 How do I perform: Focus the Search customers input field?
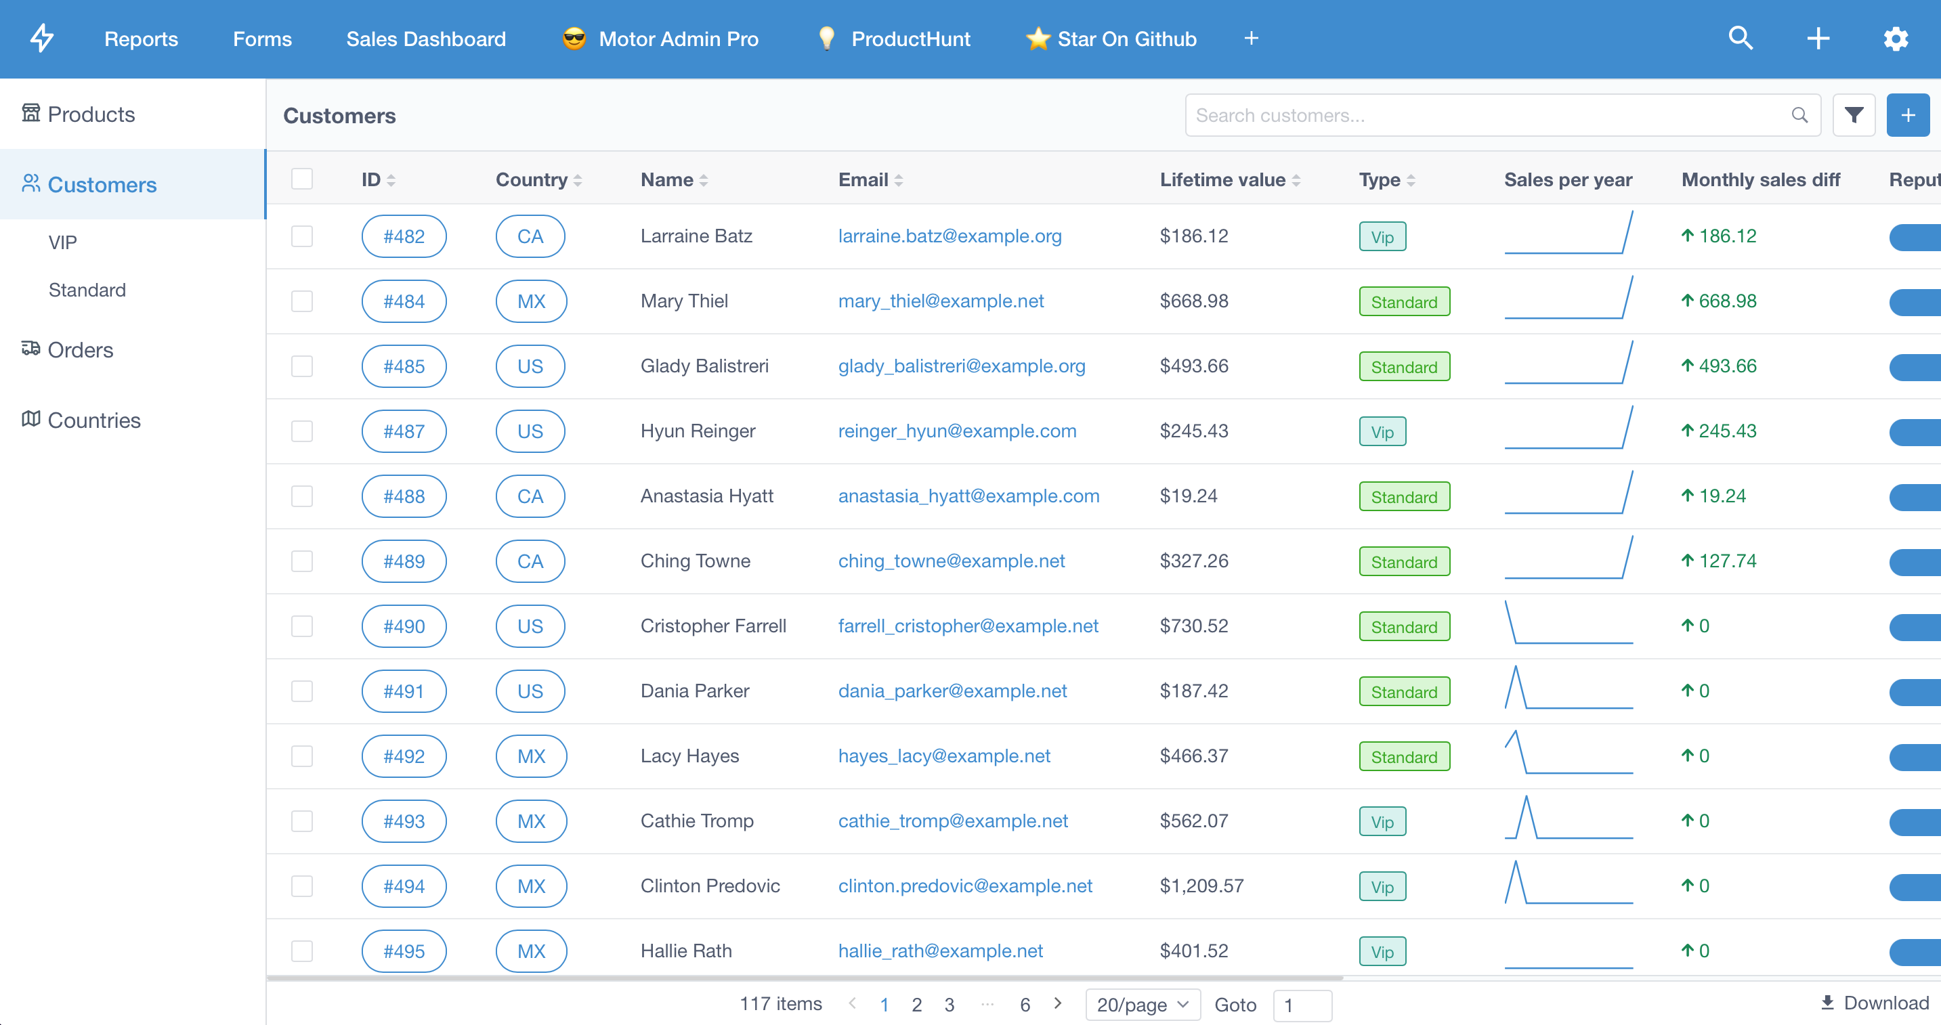1502,115
